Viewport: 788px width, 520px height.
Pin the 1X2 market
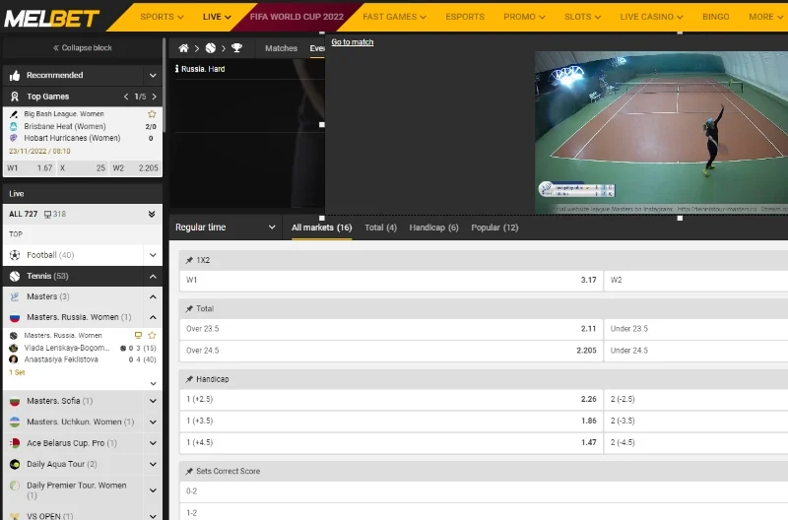pyautogui.click(x=189, y=260)
